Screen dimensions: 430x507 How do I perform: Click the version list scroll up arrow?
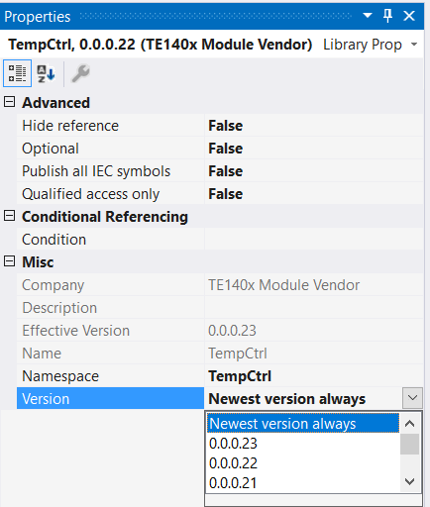pos(409,424)
